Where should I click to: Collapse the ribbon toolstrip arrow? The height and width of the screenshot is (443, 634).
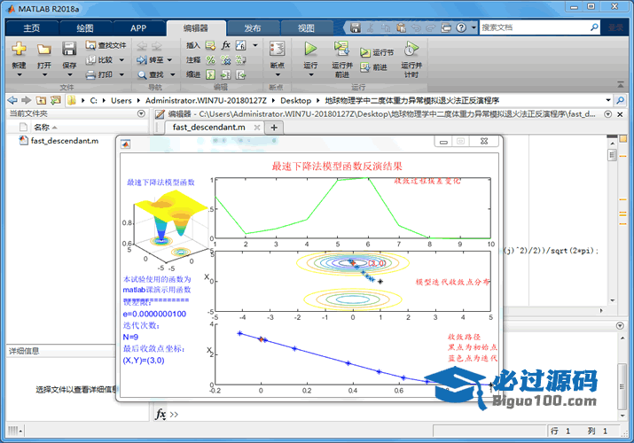[x=620, y=84]
